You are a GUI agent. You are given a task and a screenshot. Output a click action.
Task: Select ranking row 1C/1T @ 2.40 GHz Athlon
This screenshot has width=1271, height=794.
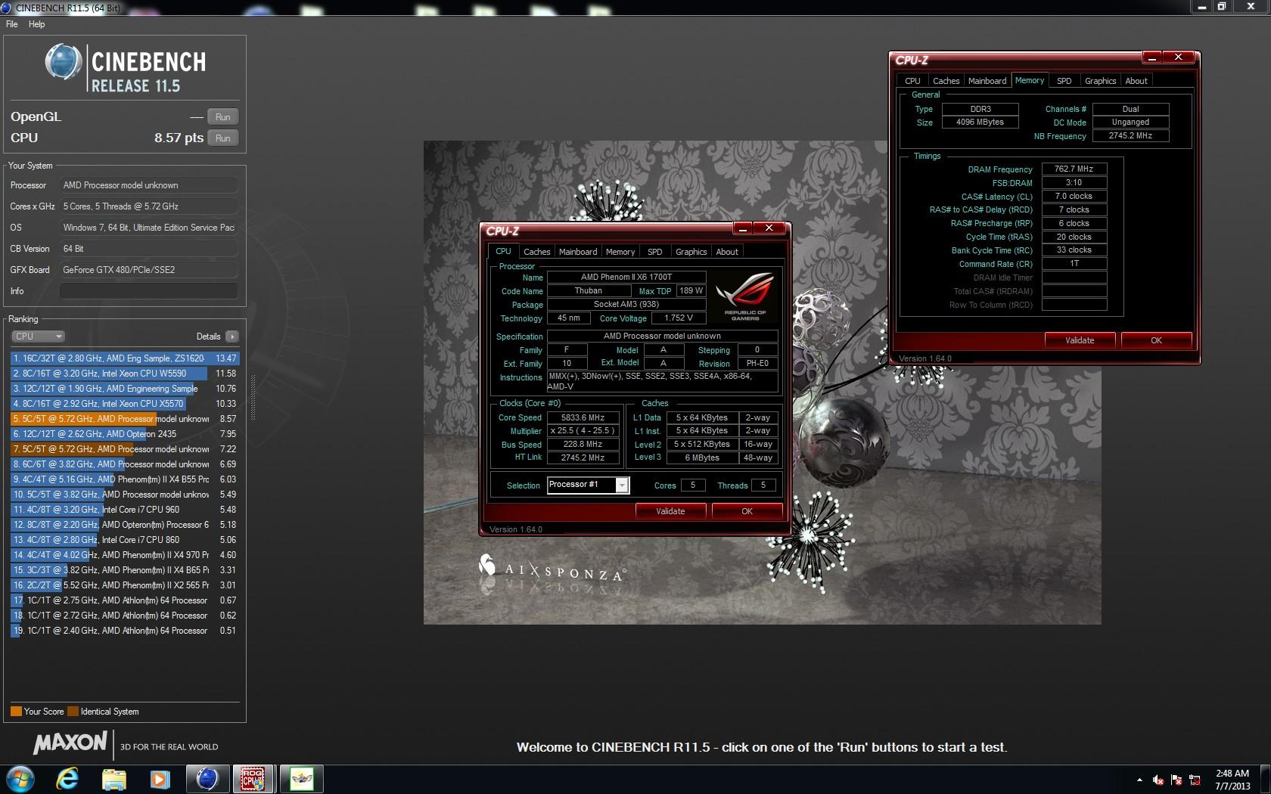click(125, 631)
